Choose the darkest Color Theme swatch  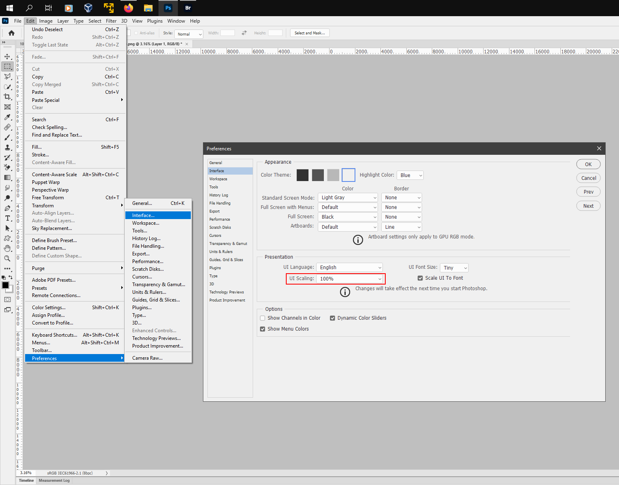coord(302,175)
